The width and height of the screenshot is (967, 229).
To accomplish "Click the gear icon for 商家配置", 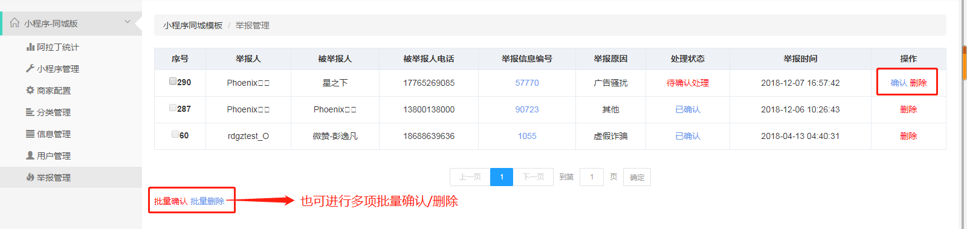I will 30,90.
